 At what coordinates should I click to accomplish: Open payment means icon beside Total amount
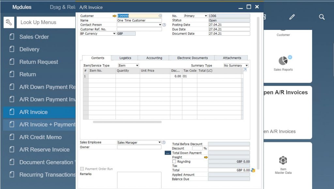(x=253, y=170)
